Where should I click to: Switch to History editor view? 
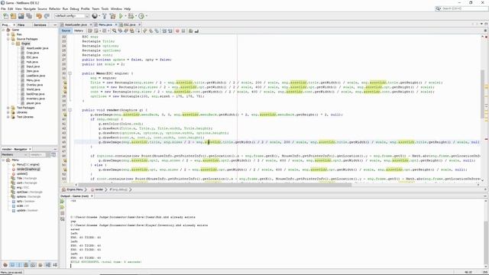[x=79, y=31]
